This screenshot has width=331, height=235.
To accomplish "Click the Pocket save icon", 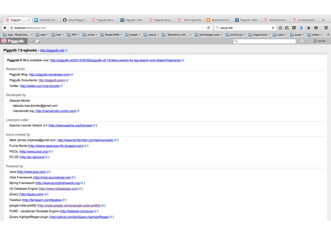I will pyautogui.click(x=294, y=28).
